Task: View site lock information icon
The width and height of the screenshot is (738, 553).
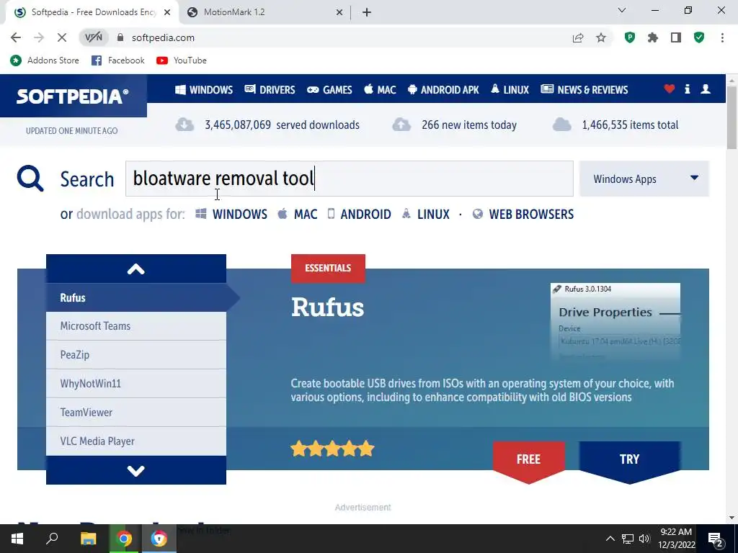Action: [120, 37]
